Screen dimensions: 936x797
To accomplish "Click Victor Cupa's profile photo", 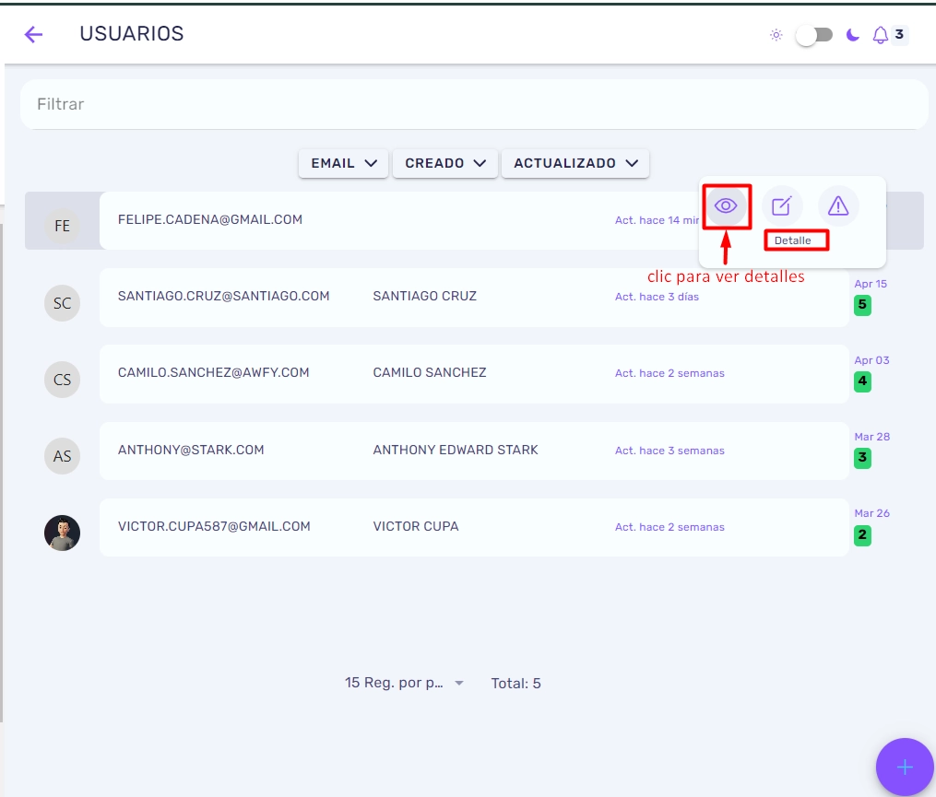I will click(62, 533).
